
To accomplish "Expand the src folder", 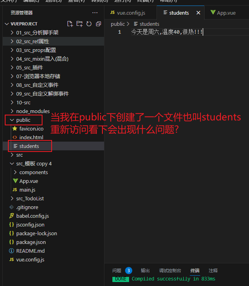I will click(x=12, y=155).
